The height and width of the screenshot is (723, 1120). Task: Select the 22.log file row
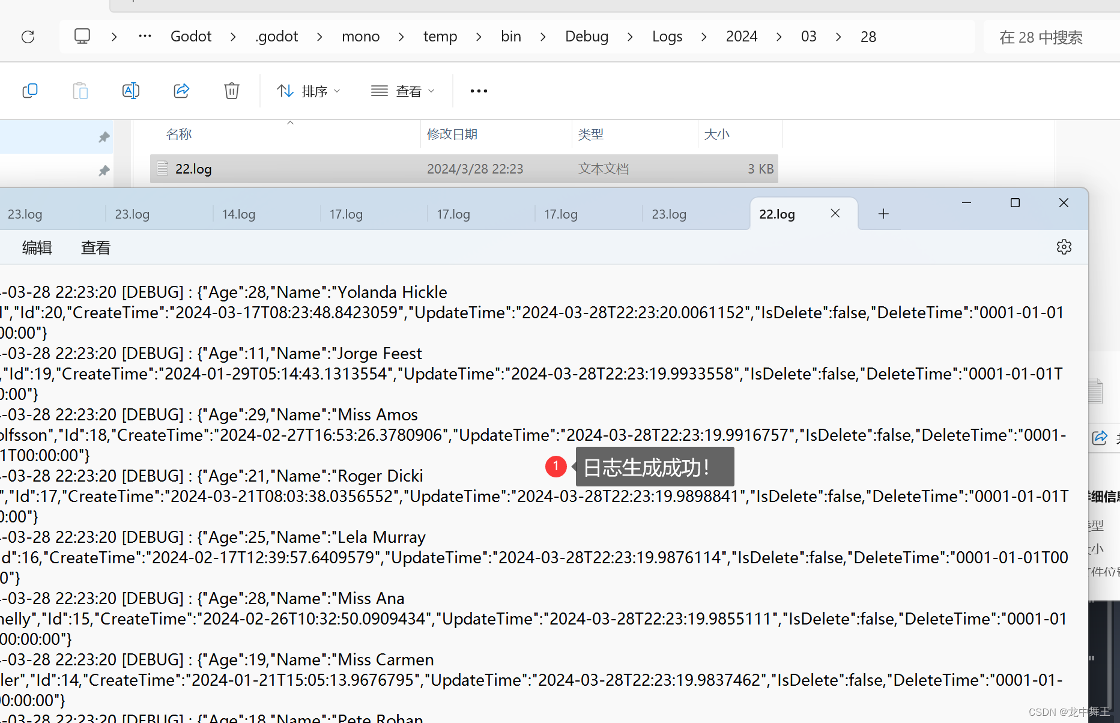[464, 169]
